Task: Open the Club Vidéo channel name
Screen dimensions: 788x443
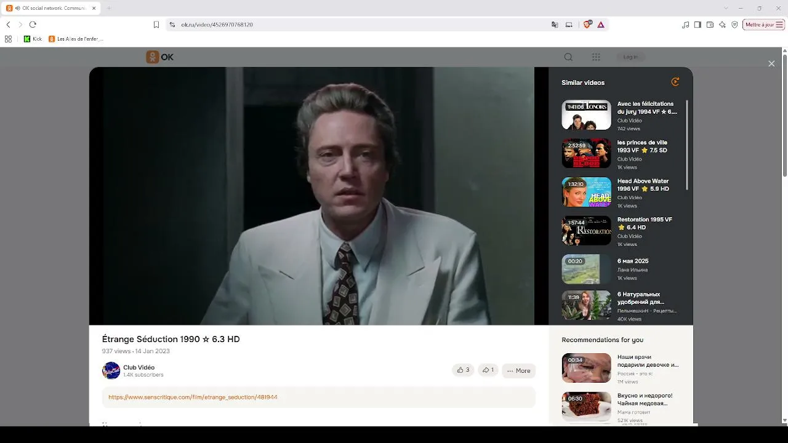Action: click(x=139, y=367)
